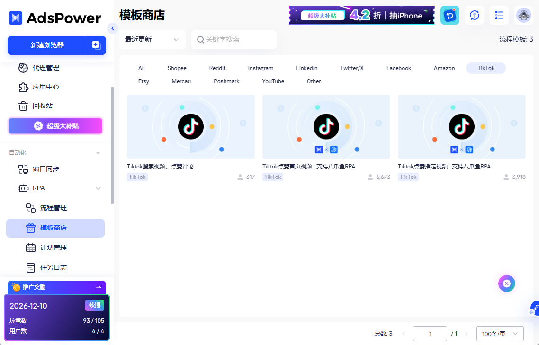The height and width of the screenshot is (345, 539).
Task: Click the floating discount badge icon
Action: (x=506, y=283)
